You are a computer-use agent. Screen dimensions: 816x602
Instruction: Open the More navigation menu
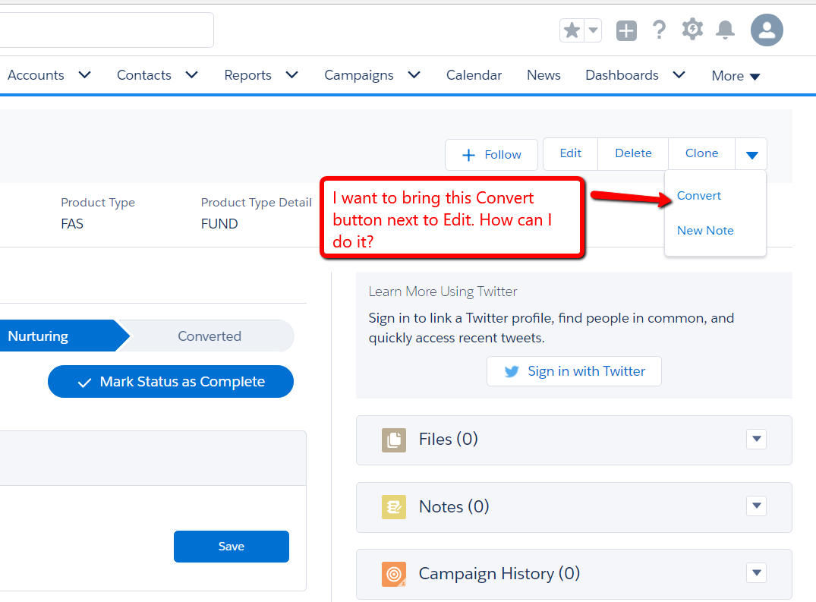tap(736, 76)
